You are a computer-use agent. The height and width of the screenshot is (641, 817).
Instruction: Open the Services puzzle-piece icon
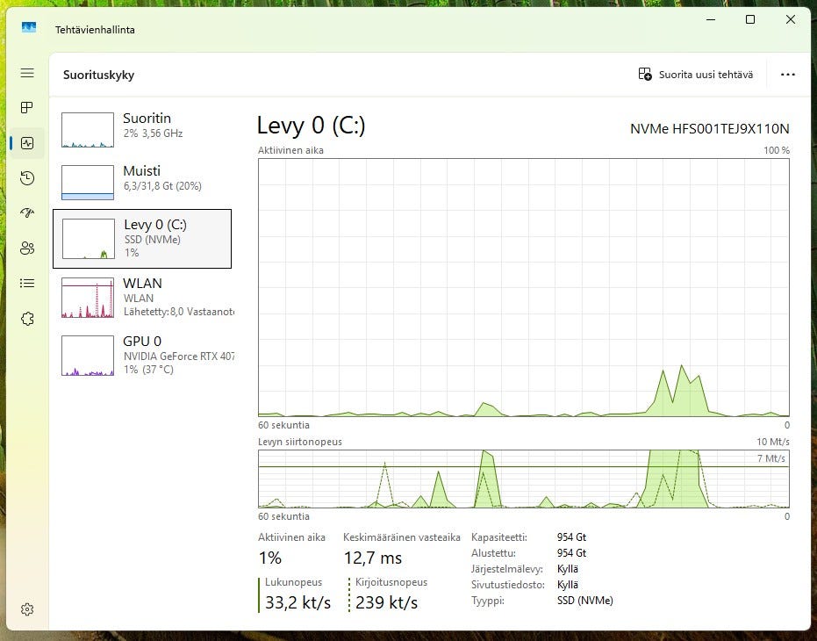coord(27,318)
